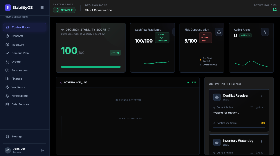Select Data Sources in the sidebar

(x=20, y=104)
